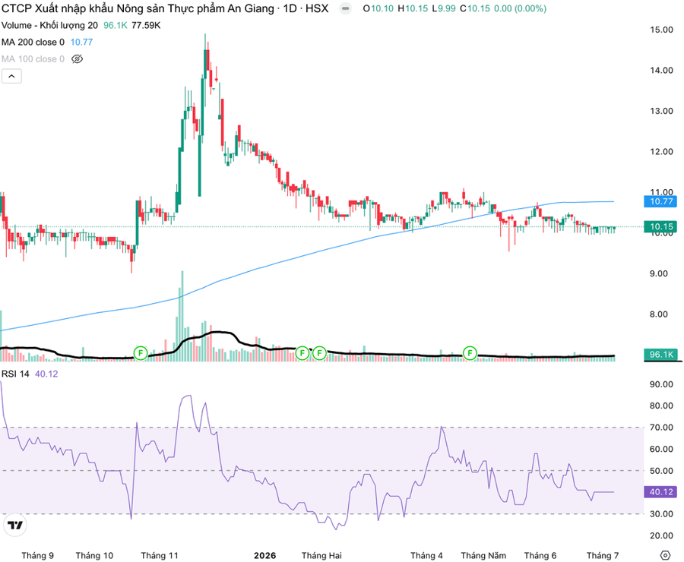Select the Volume - Khối lượng 20 legend
Image resolution: width=684 pixels, height=562 pixels.
click(49, 25)
